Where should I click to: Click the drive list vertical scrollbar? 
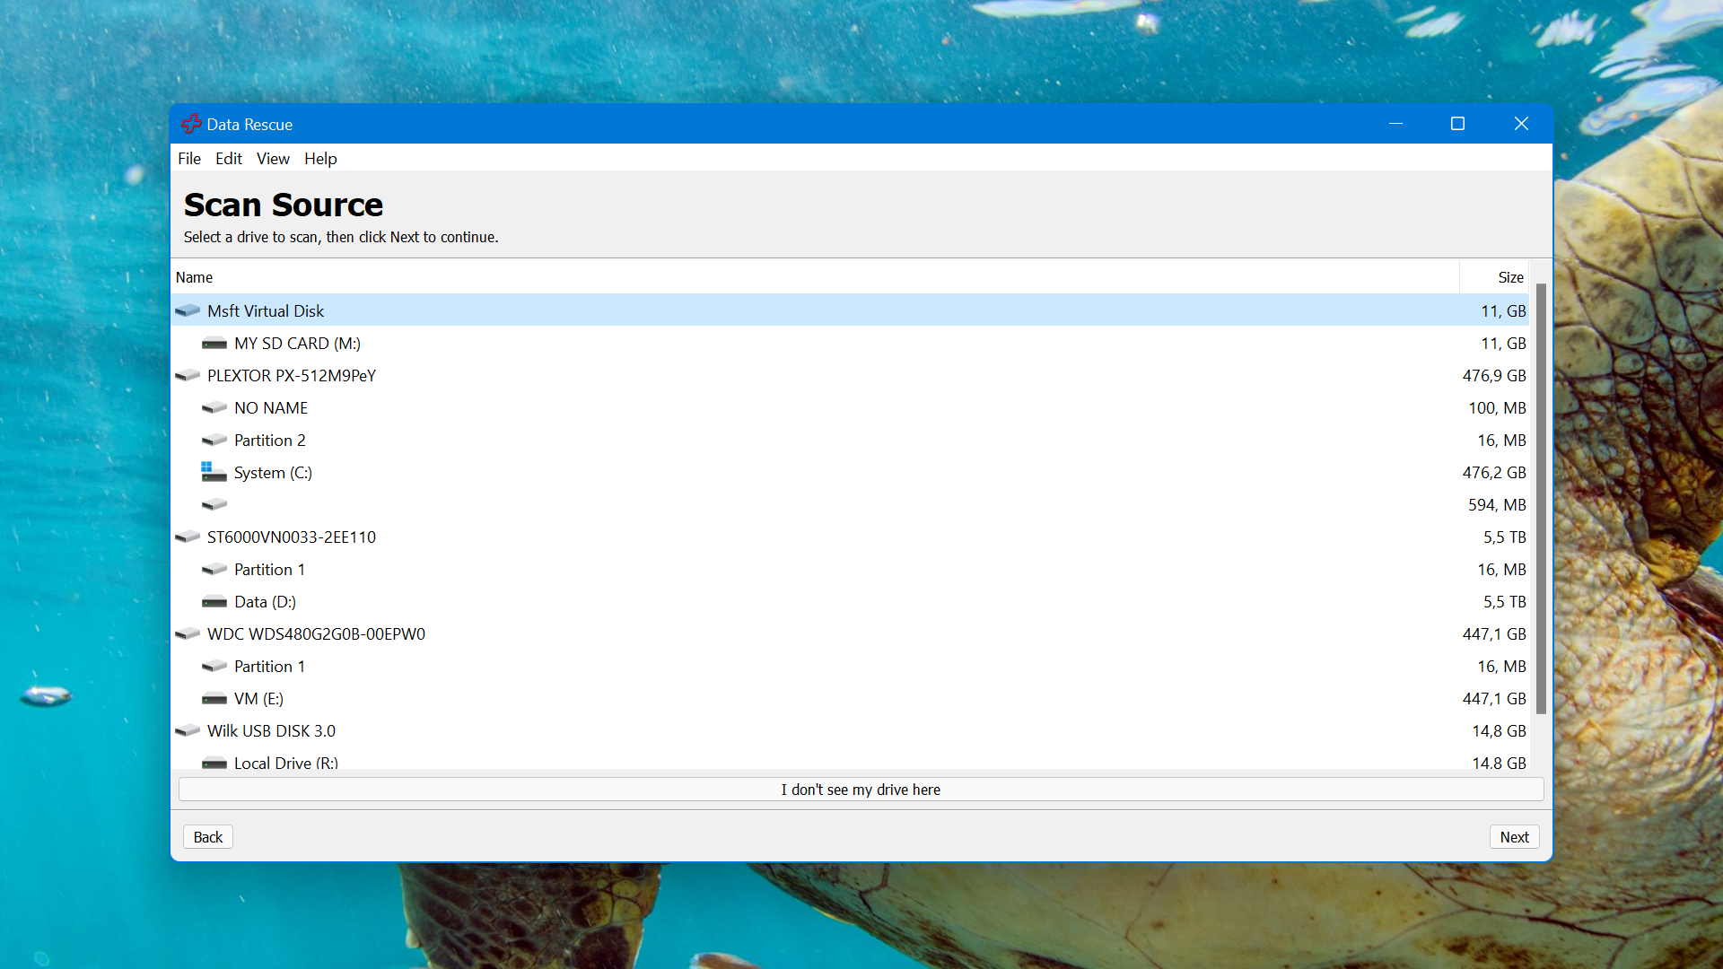[1541, 498]
